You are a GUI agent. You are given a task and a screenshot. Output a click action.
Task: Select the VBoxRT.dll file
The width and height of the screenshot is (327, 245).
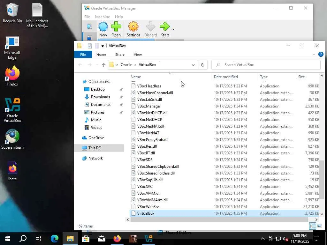pyautogui.click(x=225, y=153)
